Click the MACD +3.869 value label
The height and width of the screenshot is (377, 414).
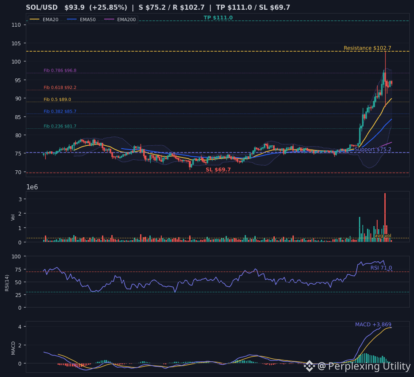point(373,324)
